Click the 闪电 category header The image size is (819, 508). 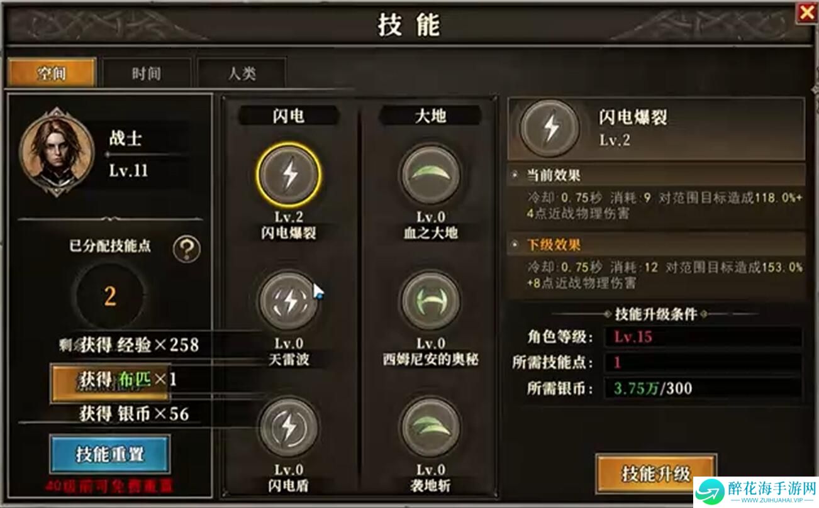[x=289, y=116]
